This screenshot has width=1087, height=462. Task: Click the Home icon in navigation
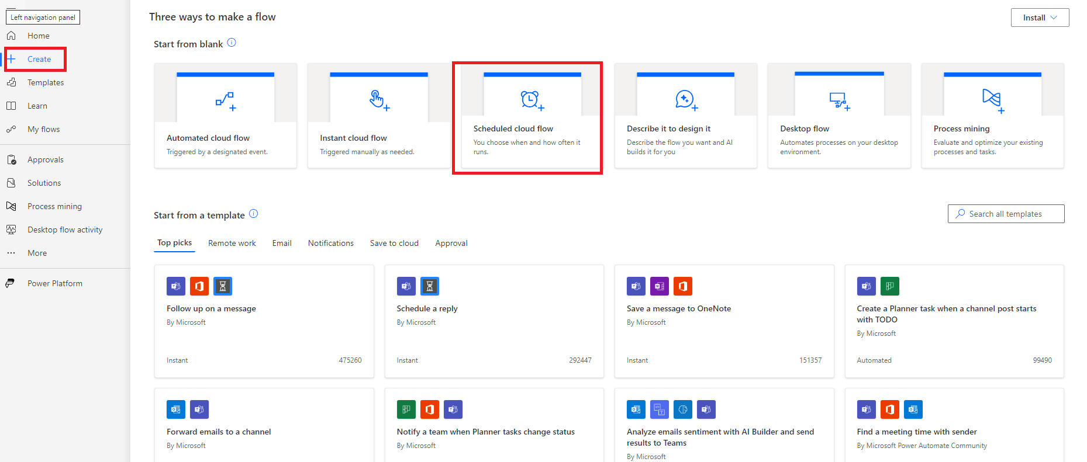11,36
